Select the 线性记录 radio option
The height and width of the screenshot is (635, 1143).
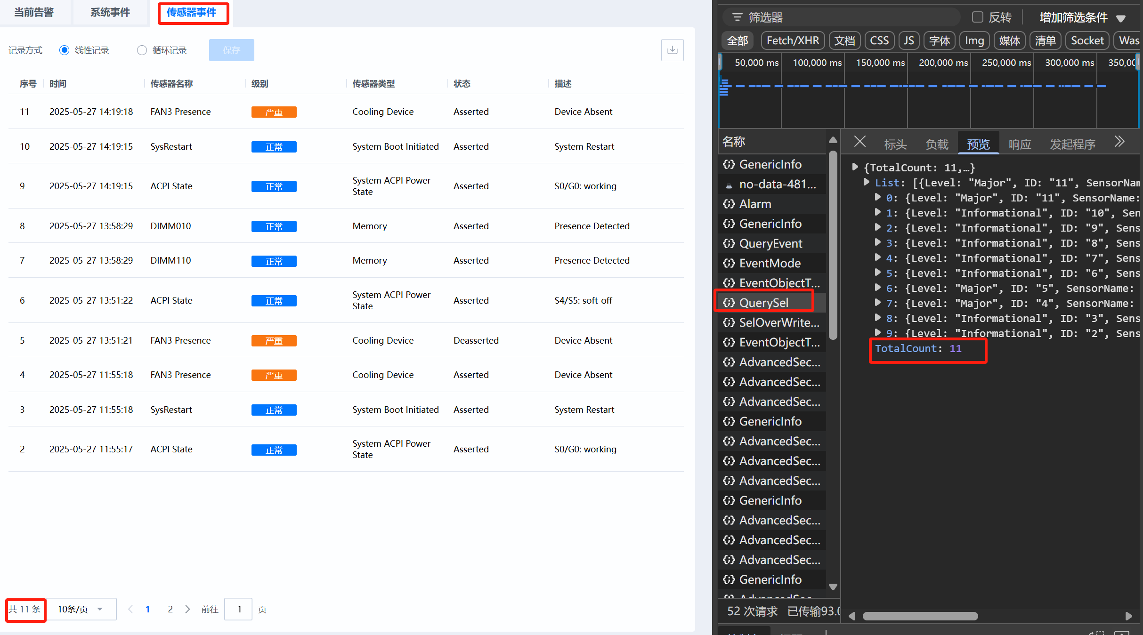click(x=65, y=50)
